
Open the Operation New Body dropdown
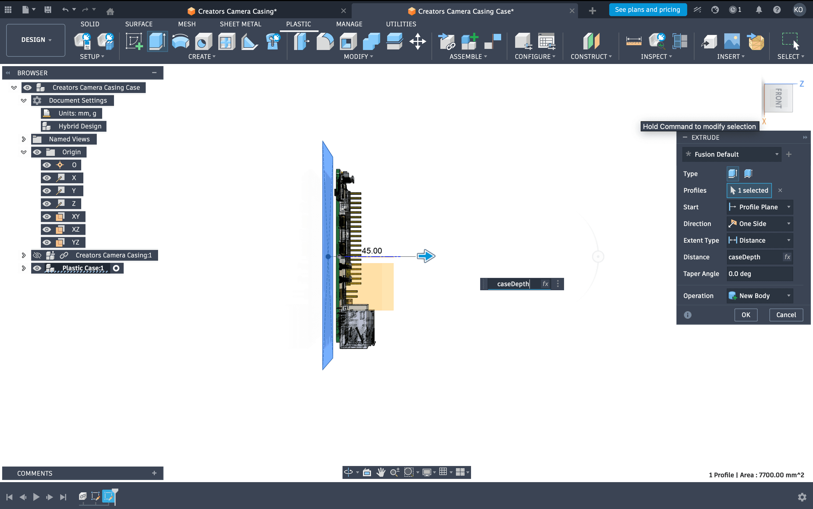pos(760,296)
